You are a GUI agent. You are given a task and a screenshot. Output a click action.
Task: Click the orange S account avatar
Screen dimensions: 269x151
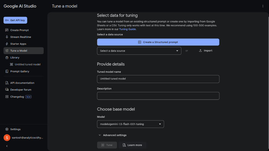click(x=7, y=138)
